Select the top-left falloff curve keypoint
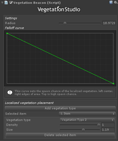Image resolution: width=118 pixels, height=141 pixels. tap(7, 33)
